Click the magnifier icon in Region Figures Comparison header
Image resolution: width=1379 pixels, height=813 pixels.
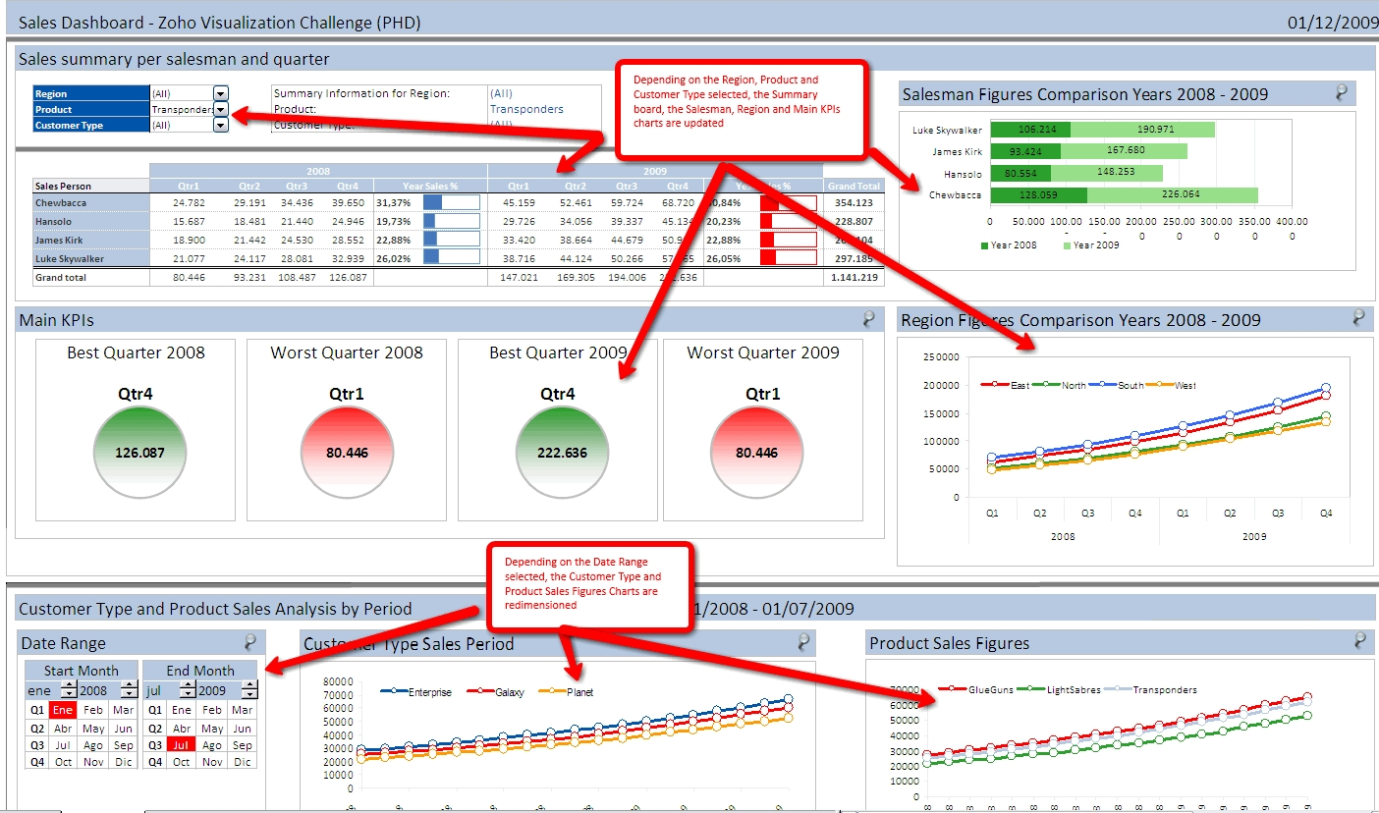[1359, 317]
